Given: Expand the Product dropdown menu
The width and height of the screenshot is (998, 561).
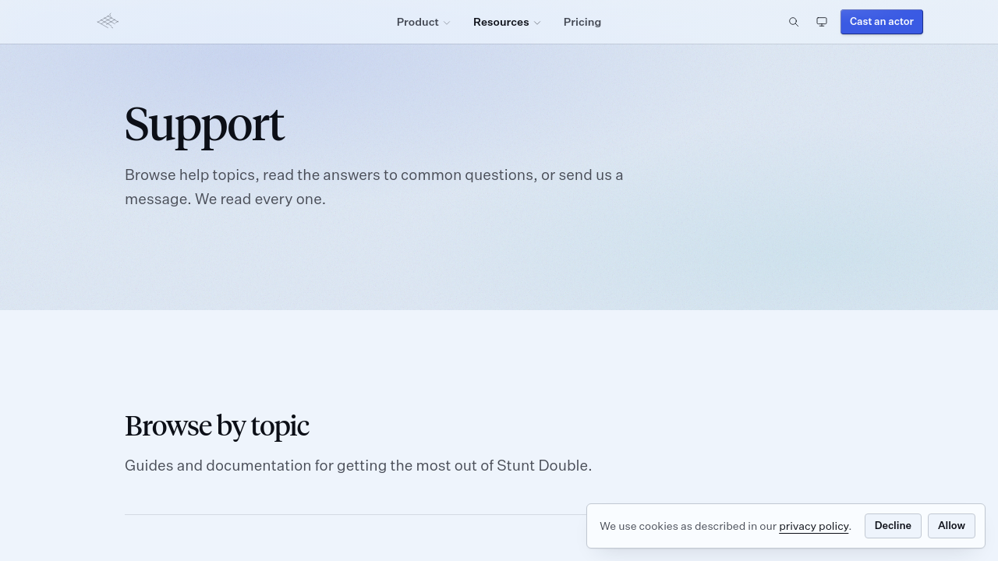Looking at the screenshot, I should (423, 22).
